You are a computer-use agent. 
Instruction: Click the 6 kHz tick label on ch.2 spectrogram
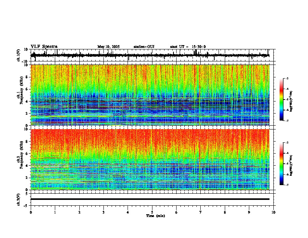[27, 154]
